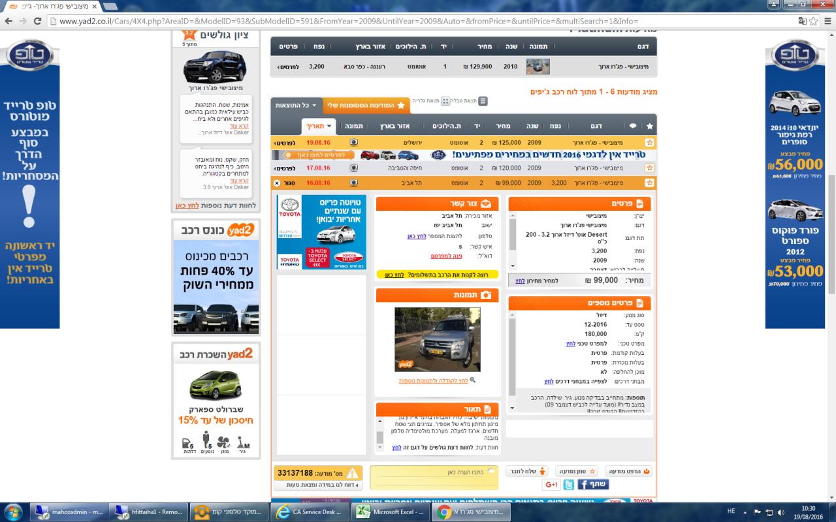Screen dimensions: 836x522
Task: Toggle favorite star for Haifa listing
Action: 649,168
